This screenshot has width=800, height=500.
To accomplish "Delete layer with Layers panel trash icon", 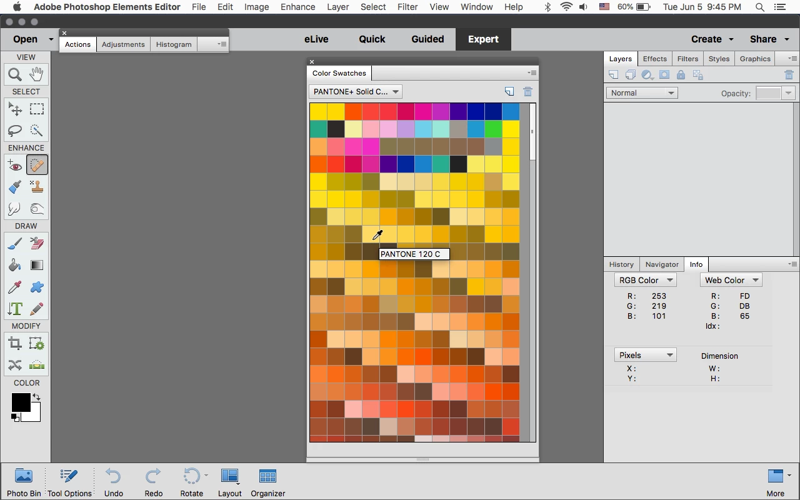I will pos(789,75).
